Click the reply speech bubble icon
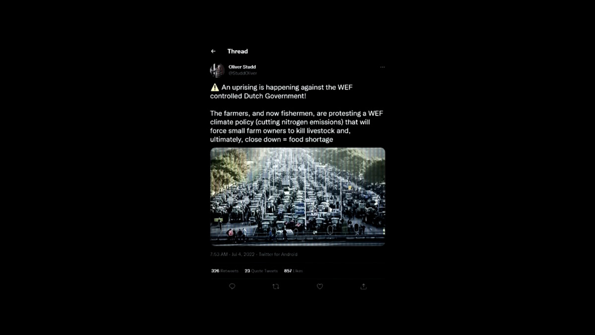Image resolution: width=595 pixels, height=335 pixels. (232, 286)
